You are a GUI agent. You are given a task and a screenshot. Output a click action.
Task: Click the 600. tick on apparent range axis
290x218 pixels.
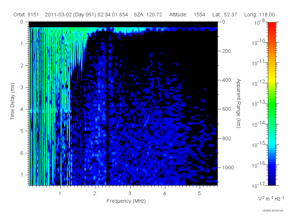pyautogui.click(x=227, y=109)
